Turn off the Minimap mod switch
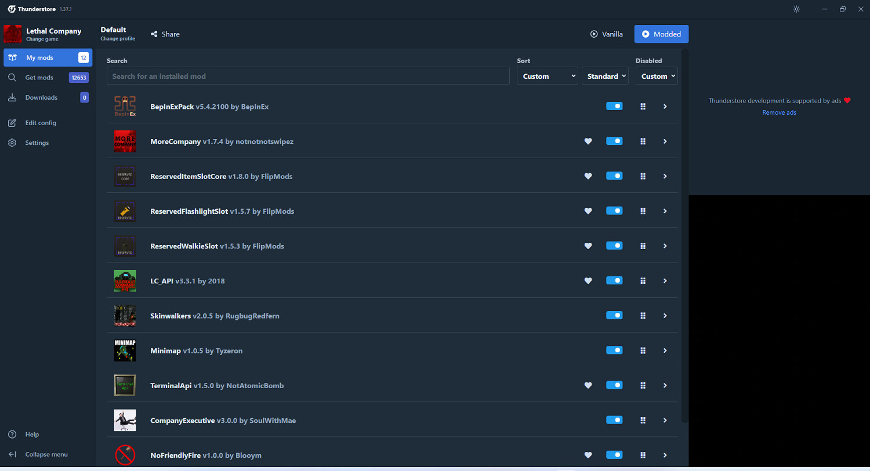 click(x=614, y=350)
